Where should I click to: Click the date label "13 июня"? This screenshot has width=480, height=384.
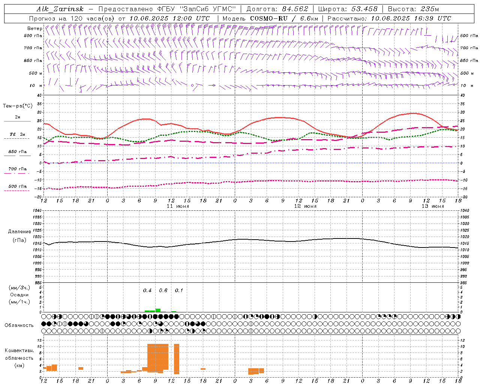click(x=433, y=206)
